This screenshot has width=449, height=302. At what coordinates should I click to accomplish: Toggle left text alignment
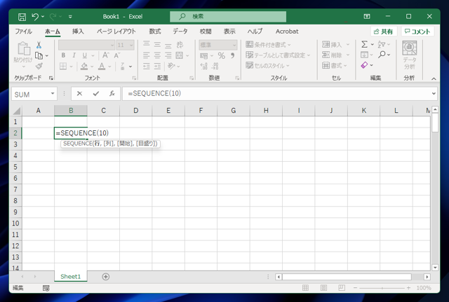[147, 55]
